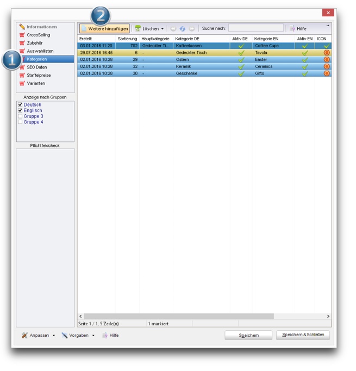Click the orange ICON marker for Gifts
This screenshot has height=371, width=356.
[327, 73]
